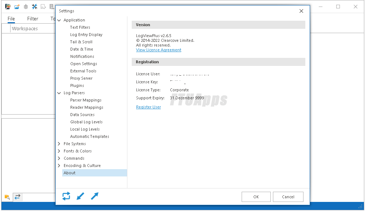Click the layers stack toolbar icon

[x=25, y=7]
